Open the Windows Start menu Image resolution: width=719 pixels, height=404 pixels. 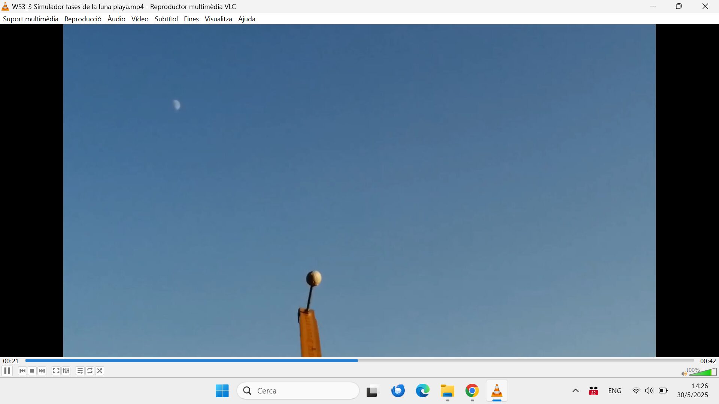point(222,391)
